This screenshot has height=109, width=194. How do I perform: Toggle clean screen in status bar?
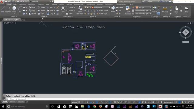189,102
